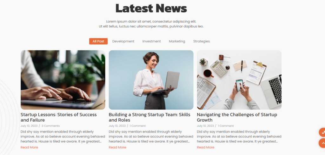Show posts under Strategies filter

[x=202, y=41]
